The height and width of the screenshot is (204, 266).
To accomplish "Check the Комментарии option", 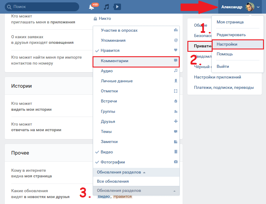I will click(x=136, y=61).
